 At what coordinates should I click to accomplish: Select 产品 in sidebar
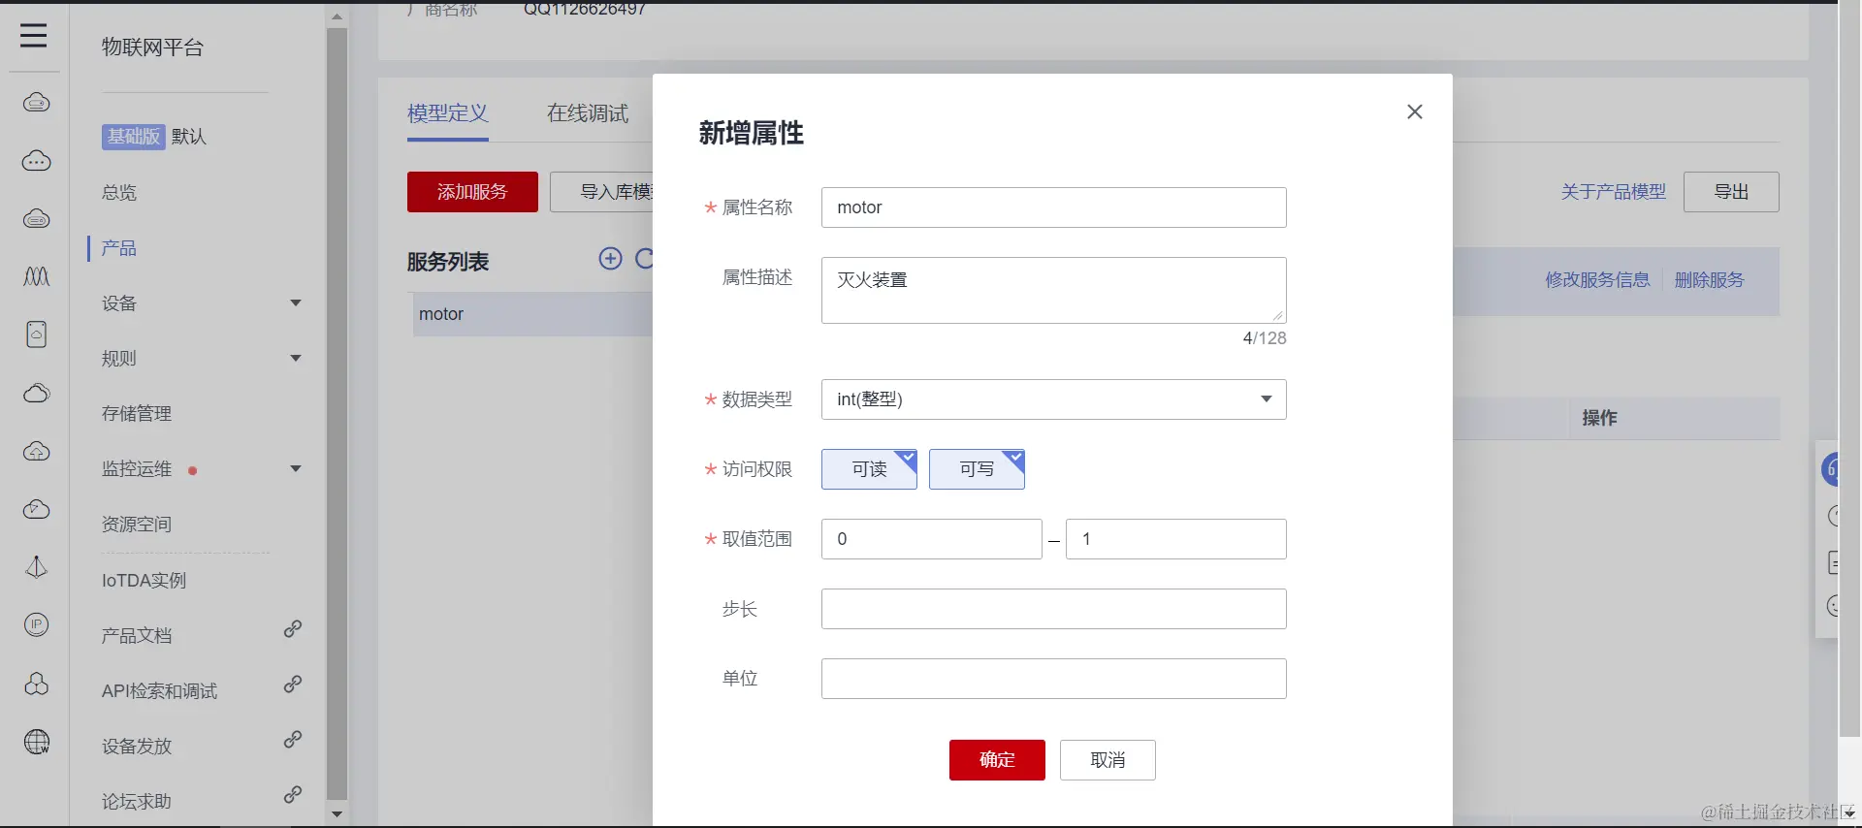tap(119, 248)
